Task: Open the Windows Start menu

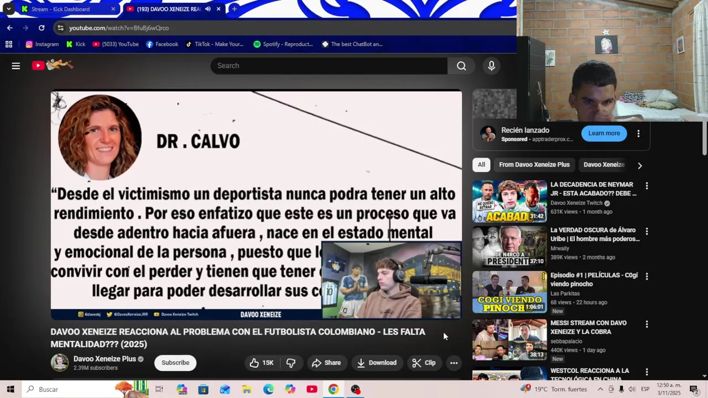Action: click(x=11, y=389)
